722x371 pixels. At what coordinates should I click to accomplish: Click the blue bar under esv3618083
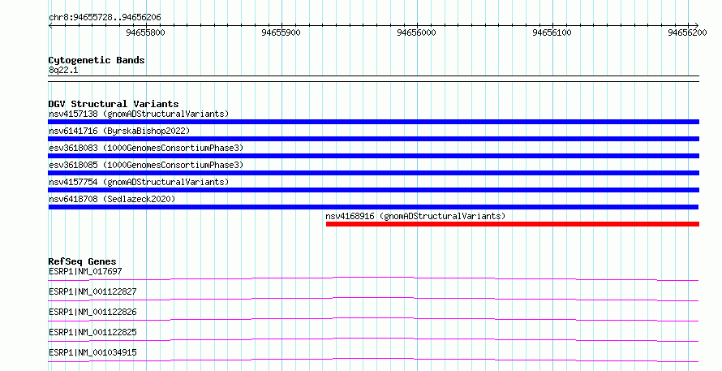coord(373,156)
